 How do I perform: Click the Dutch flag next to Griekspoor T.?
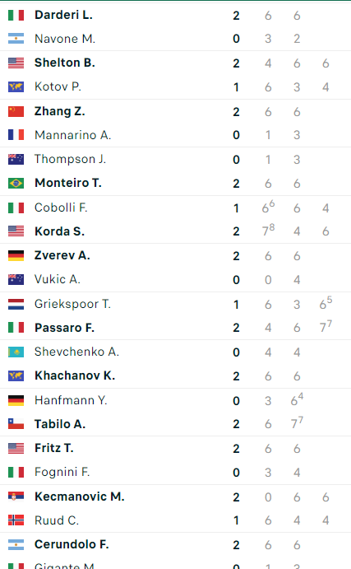pos(16,304)
